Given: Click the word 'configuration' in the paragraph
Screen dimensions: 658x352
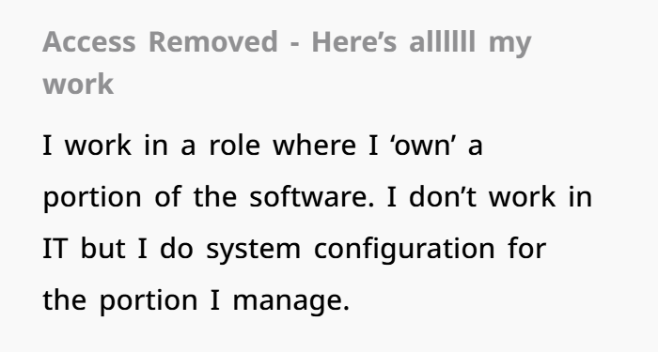Looking at the screenshot, I should pos(404,251).
